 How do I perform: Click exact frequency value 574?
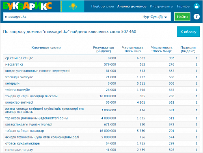point(171,137)
